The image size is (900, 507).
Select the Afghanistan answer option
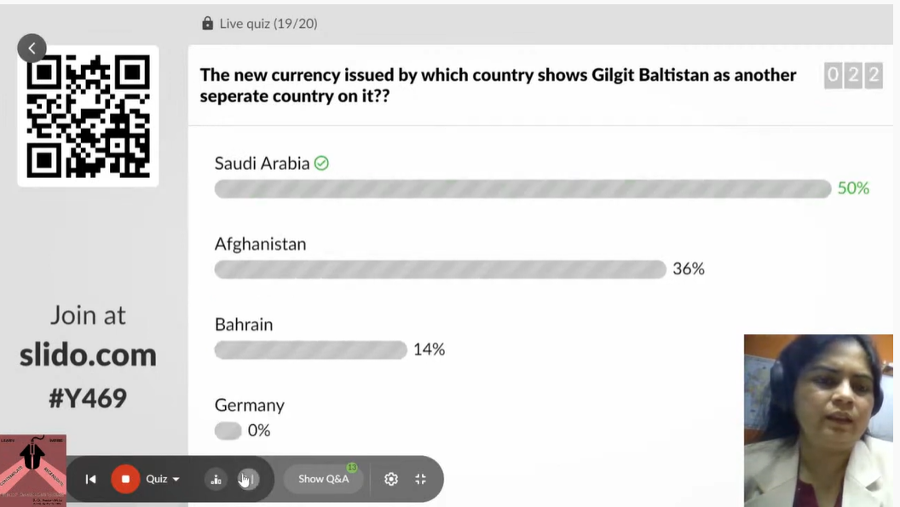260,245
